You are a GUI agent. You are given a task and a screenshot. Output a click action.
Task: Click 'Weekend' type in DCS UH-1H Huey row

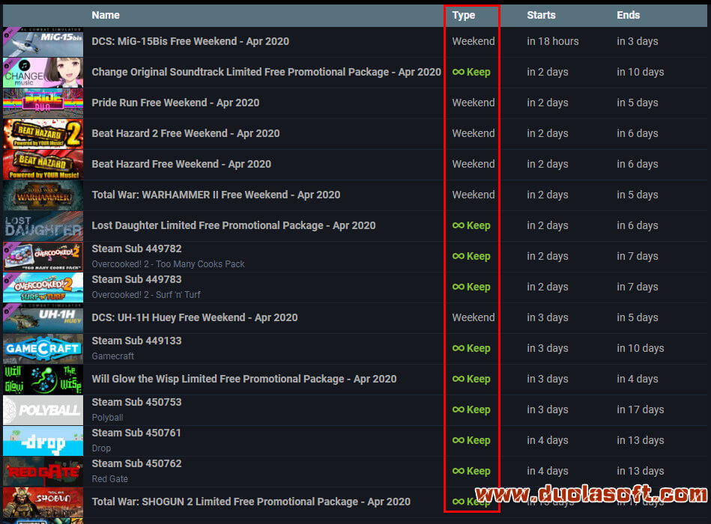pos(474,317)
